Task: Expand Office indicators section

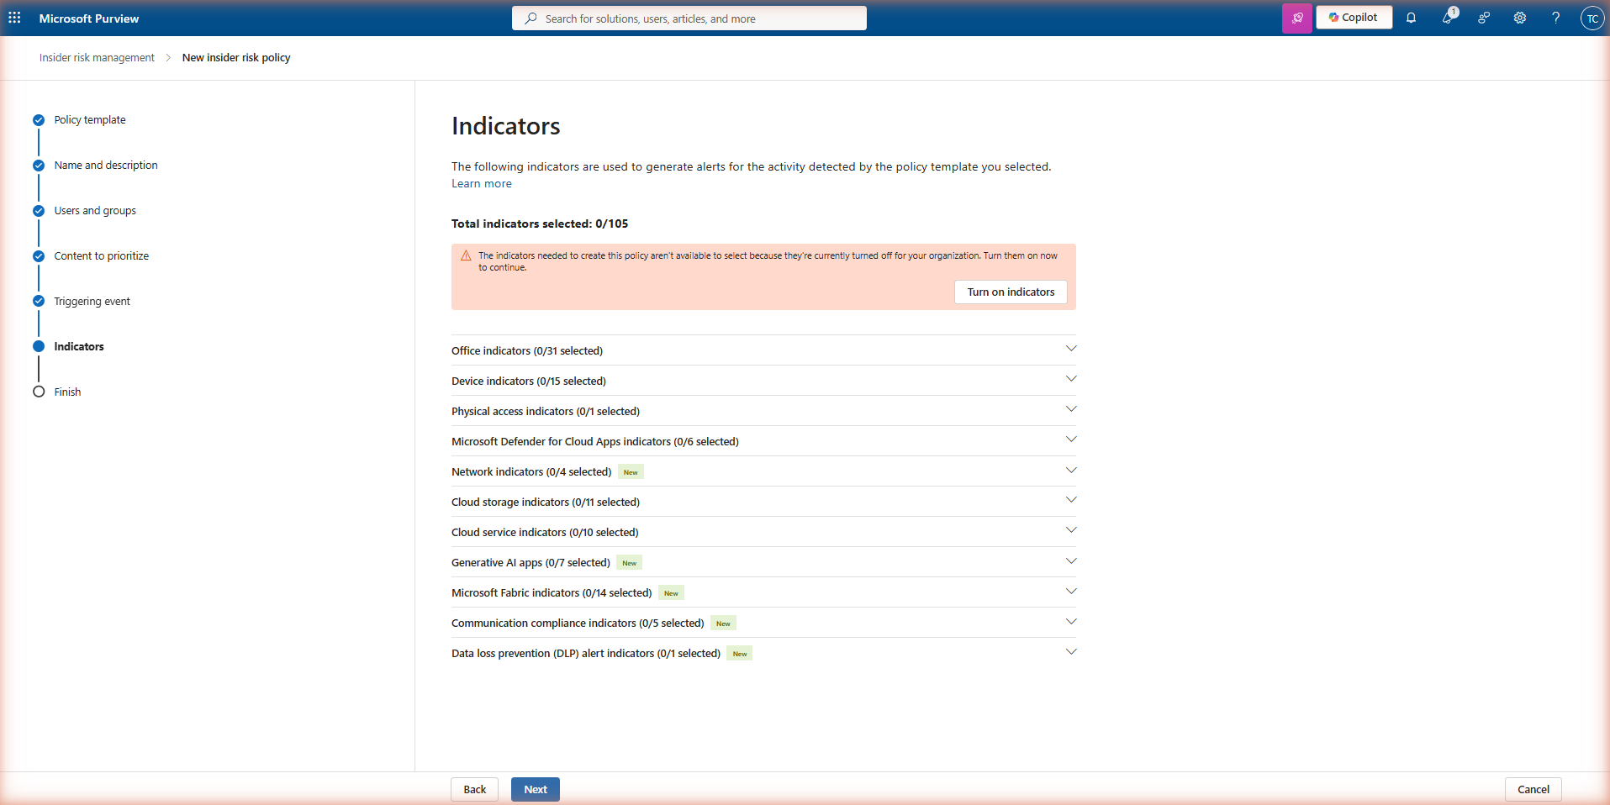Action: (x=1070, y=348)
